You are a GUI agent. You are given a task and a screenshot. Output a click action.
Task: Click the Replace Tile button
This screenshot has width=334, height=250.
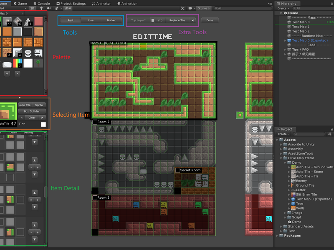pyautogui.click(x=177, y=20)
